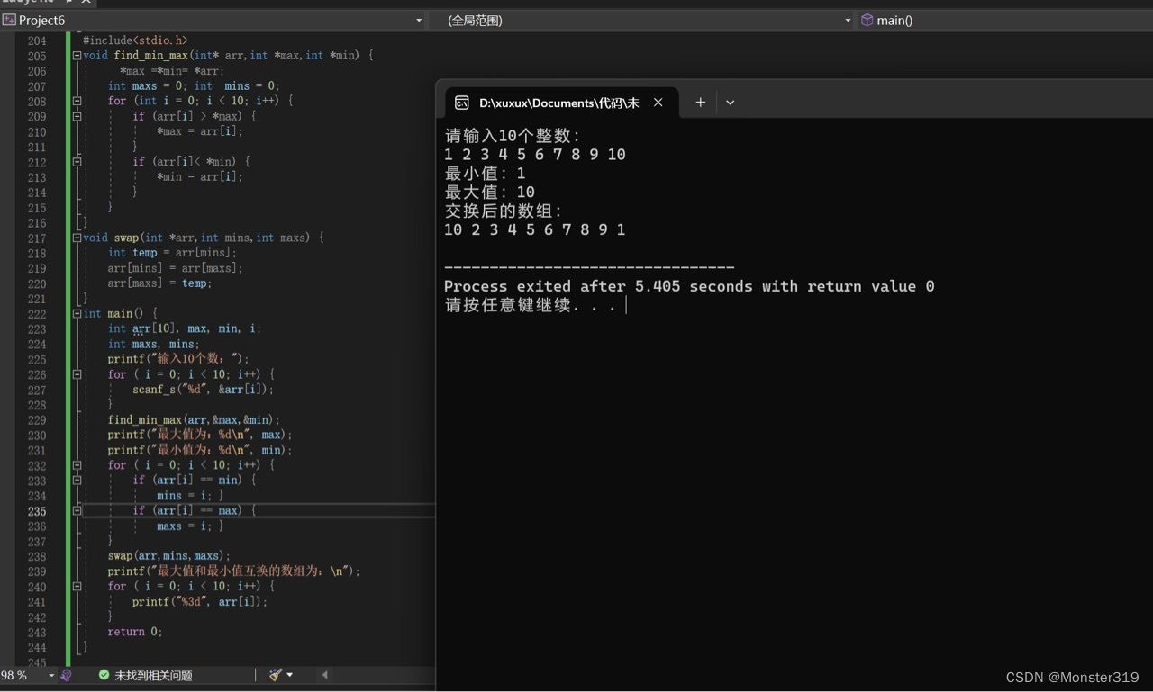Click the IntelliCode lightbulb icon in status strip
1153x692 pixels.
tap(66, 675)
